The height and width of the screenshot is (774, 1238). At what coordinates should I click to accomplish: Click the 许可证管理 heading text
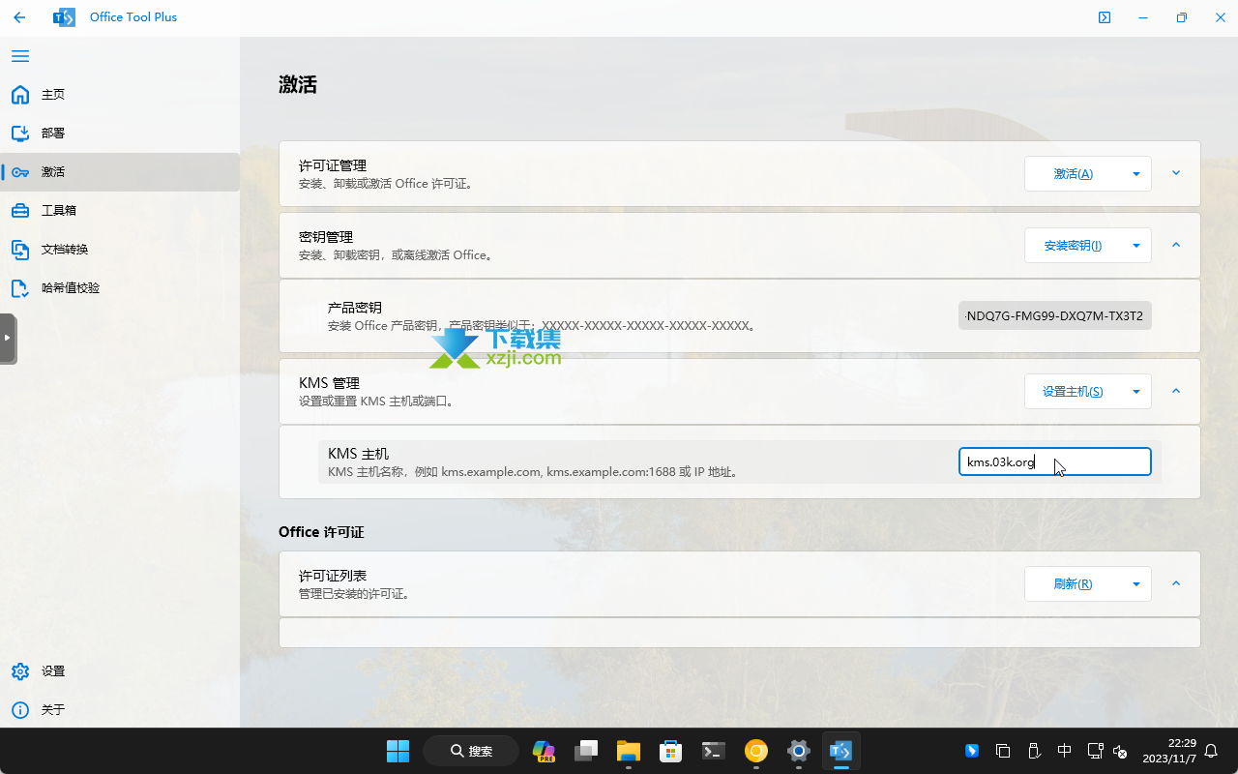(x=333, y=165)
